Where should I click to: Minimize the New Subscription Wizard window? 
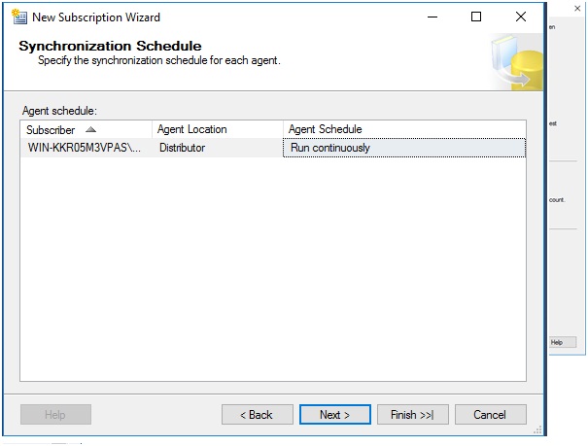point(432,17)
